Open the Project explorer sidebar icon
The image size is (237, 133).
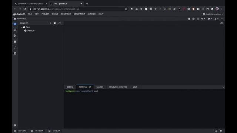point(15,24)
